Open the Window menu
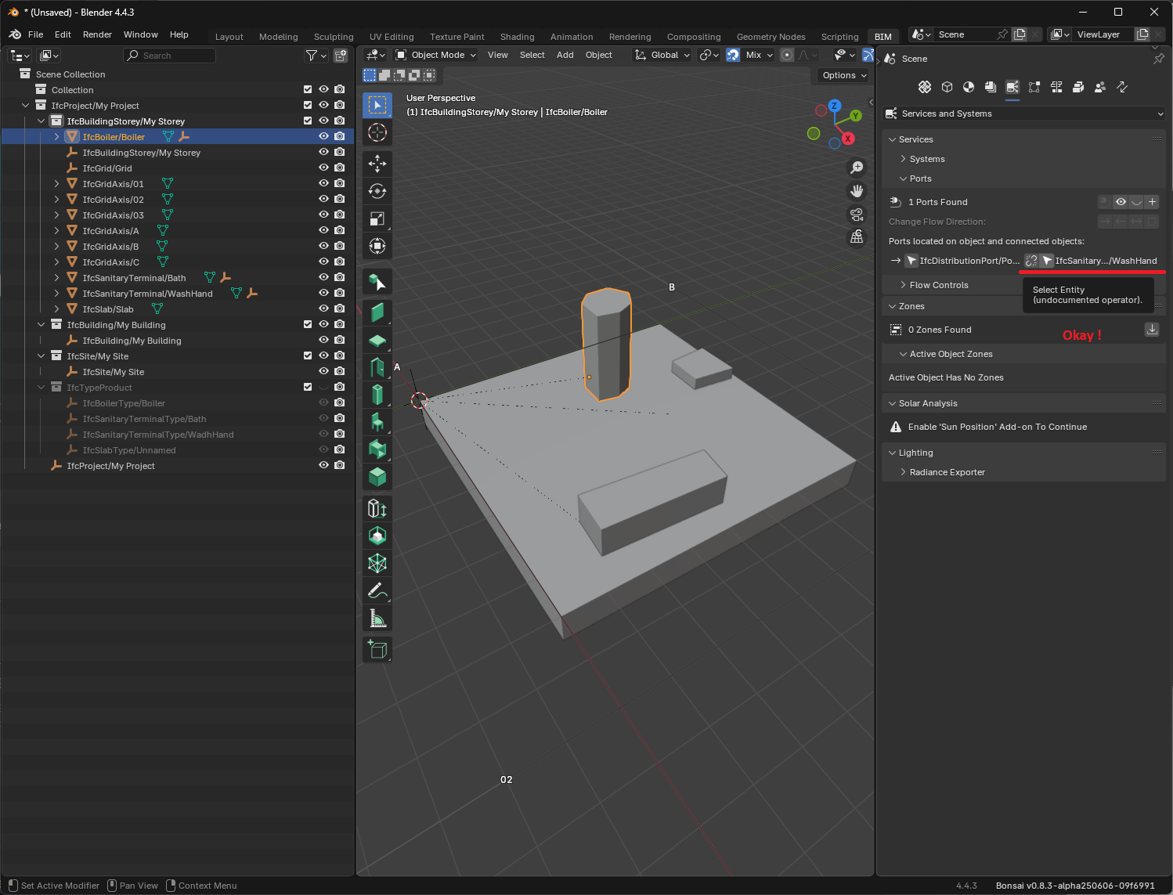The width and height of the screenshot is (1173, 895). (x=140, y=34)
